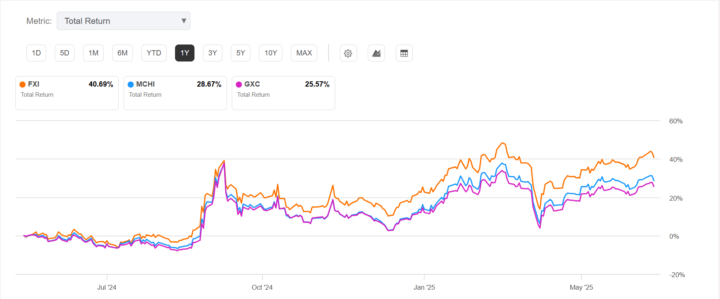Open the chart settings gear icon
This screenshot has height=299, width=720.
348,53
